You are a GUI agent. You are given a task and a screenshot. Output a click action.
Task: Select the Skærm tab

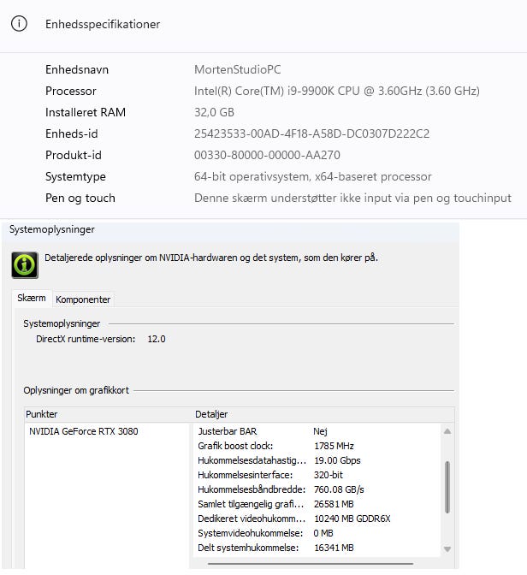click(x=32, y=298)
